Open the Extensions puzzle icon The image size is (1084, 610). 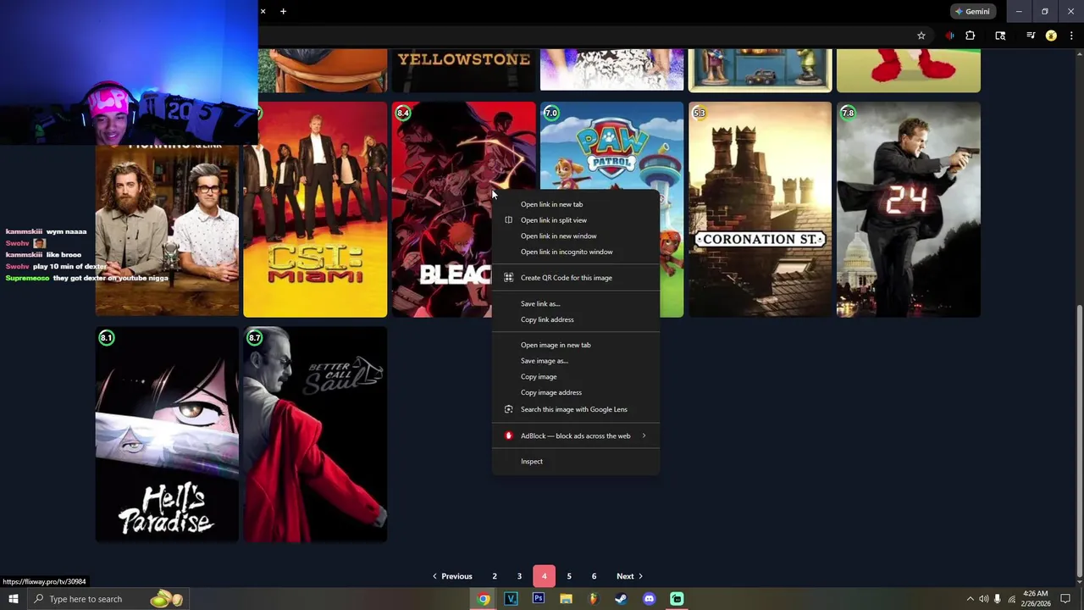pos(971,36)
